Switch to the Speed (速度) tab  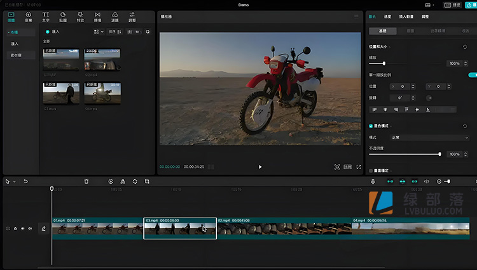[387, 17]
